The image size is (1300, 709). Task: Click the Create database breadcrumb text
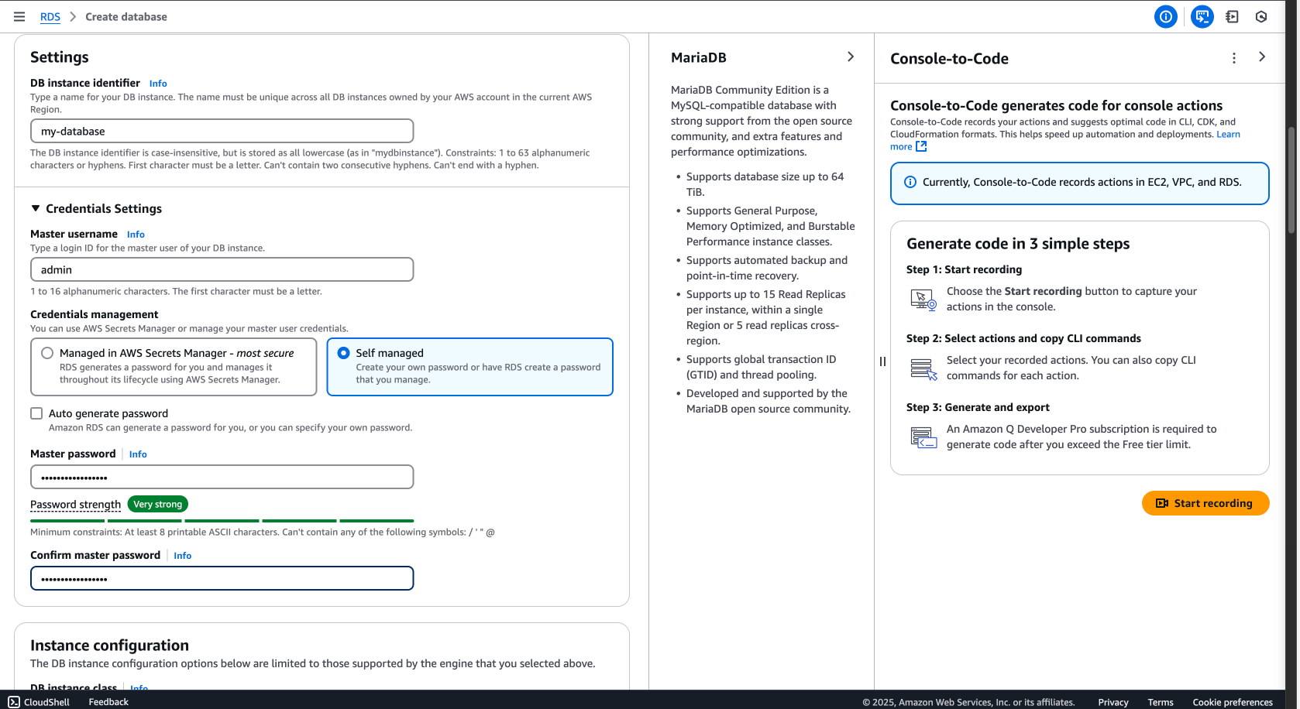coord(126,17)
